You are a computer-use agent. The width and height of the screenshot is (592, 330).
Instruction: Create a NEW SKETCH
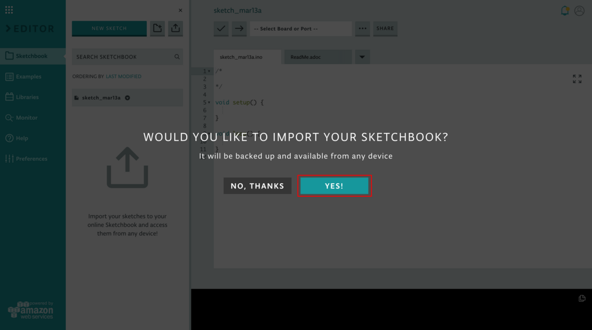pos(109,28)
